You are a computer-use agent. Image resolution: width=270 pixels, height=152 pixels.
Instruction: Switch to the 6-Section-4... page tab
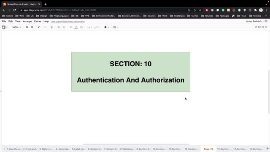(94, 149)
